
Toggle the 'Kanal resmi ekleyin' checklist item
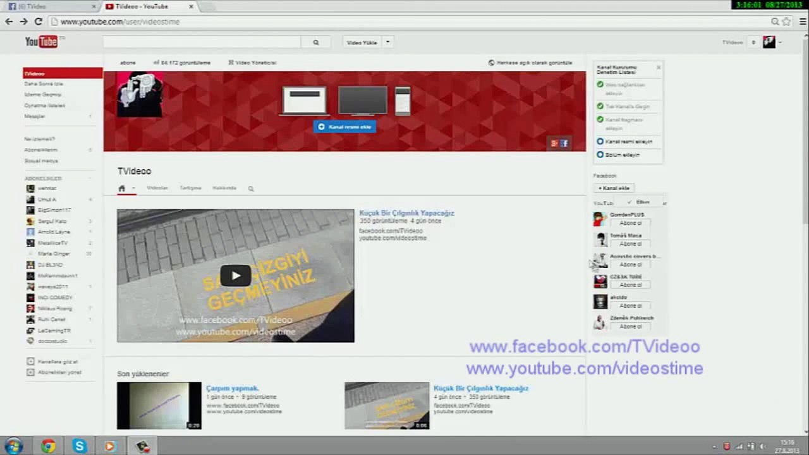point(600,142)
